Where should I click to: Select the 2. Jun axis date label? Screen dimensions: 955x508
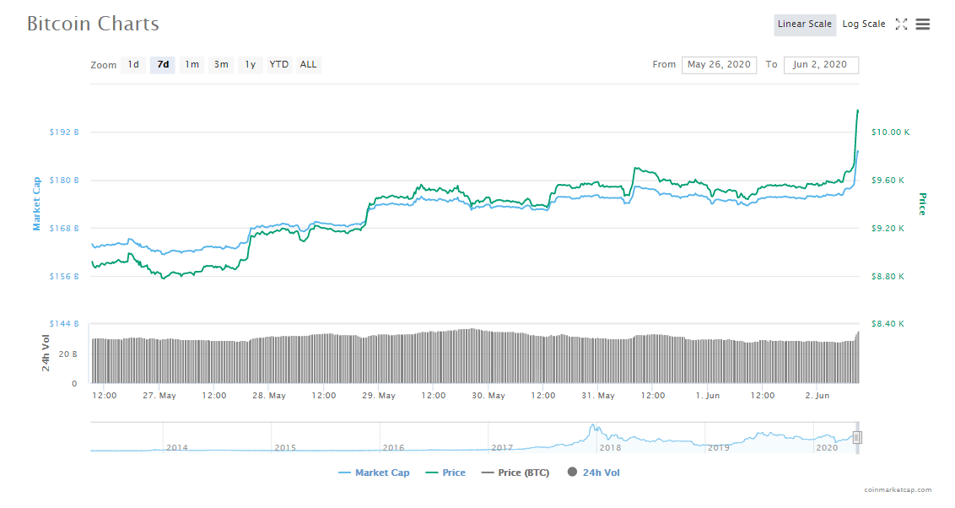pos(817,395)
